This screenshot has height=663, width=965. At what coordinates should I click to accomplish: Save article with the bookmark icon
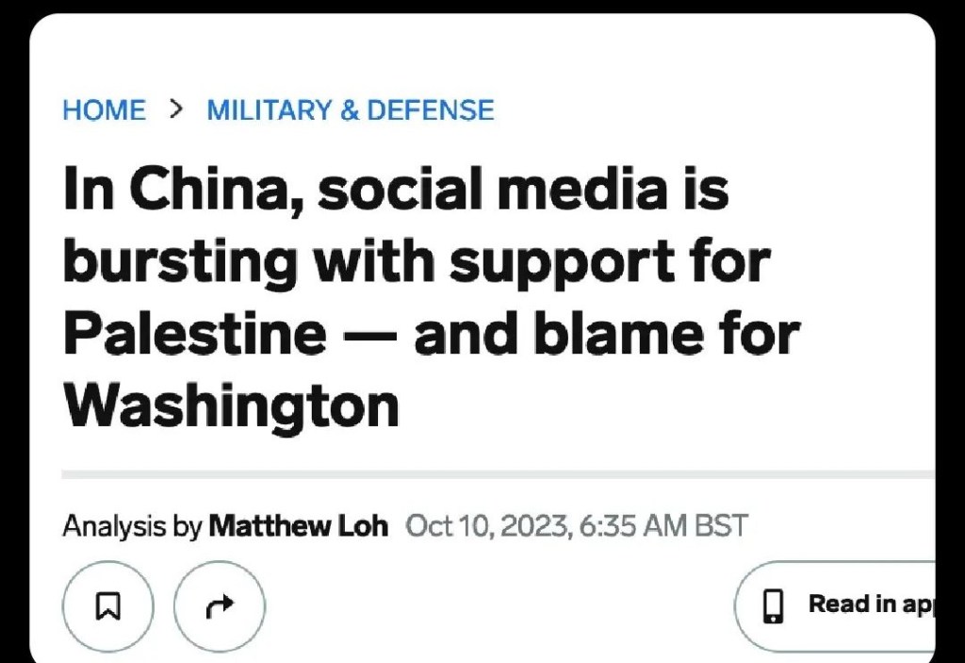(106, 605)
